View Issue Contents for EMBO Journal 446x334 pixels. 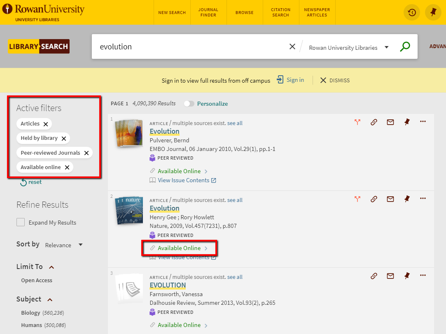(x=187, y=180)
